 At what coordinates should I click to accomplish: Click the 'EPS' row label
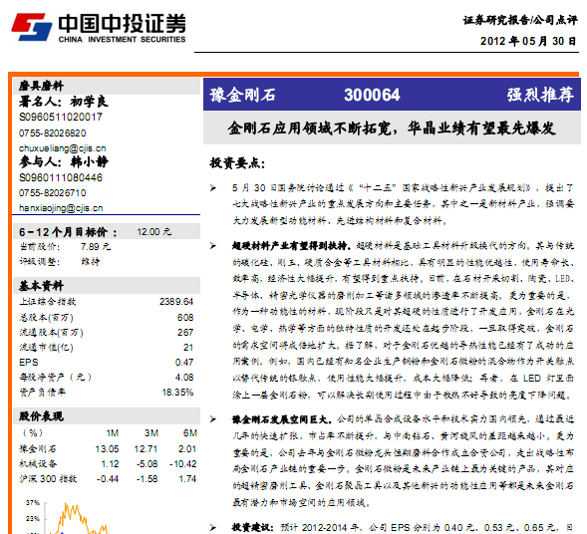(29, 363)
